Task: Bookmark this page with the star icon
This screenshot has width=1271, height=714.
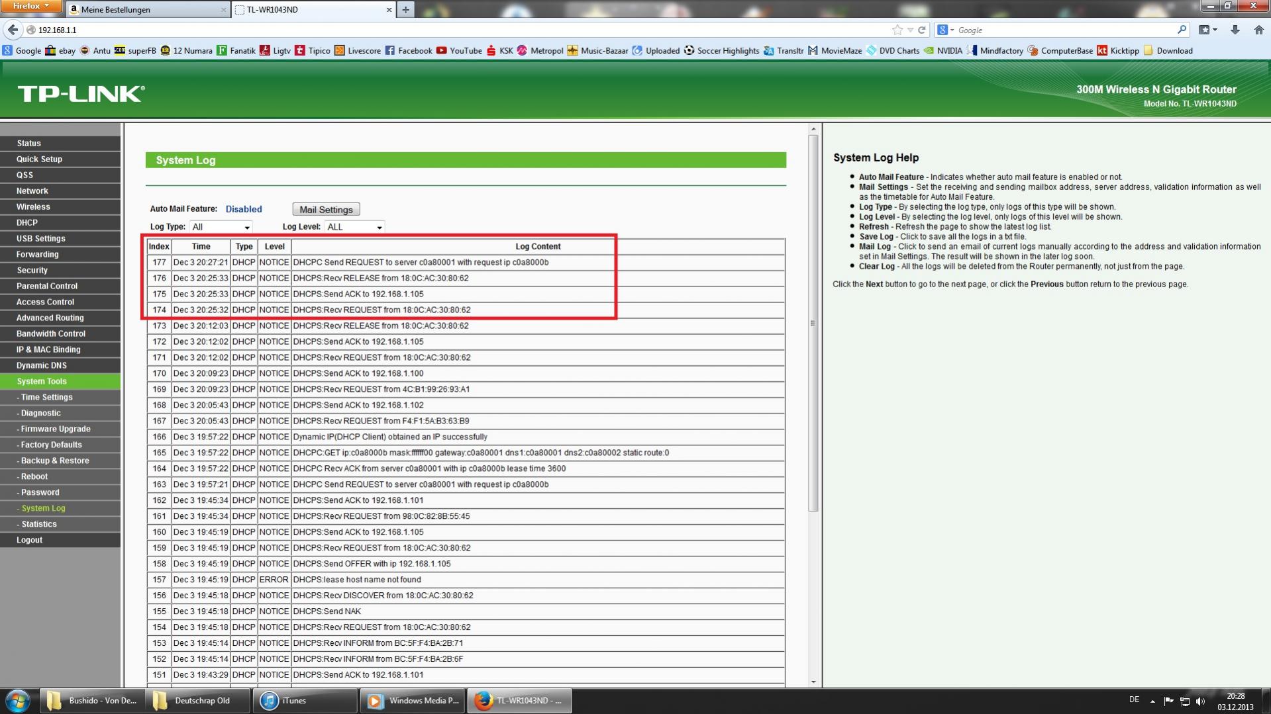Action: [897, 30]
